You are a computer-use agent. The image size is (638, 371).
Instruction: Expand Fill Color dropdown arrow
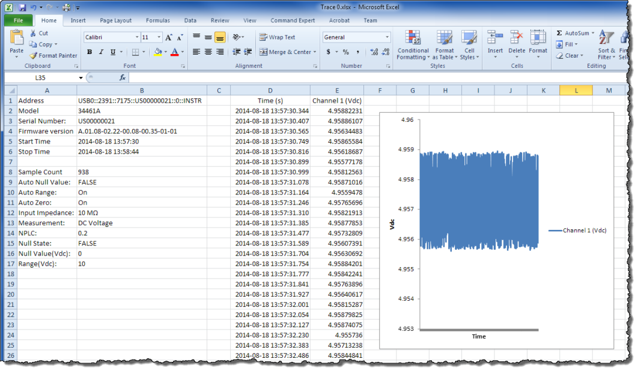tap(166, 52)
